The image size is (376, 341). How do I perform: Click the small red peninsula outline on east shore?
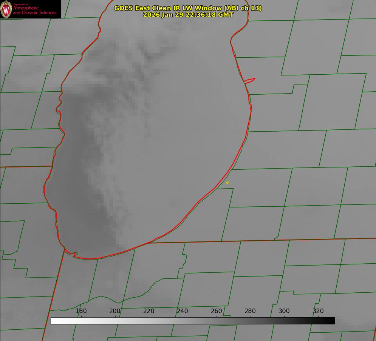250,80
